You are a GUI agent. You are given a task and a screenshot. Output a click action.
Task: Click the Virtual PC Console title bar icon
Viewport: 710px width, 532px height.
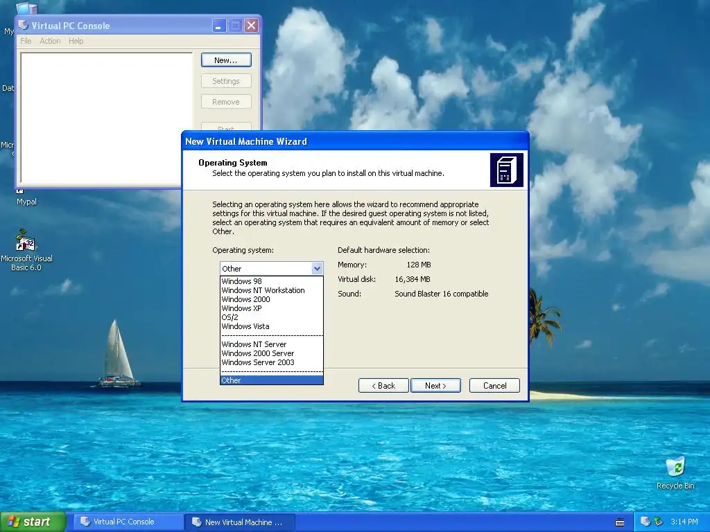click(24, 26)
